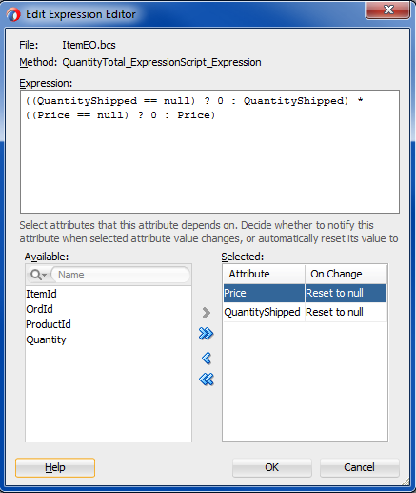
Task: Click the single right arrow shuttle icon
Action: (207, 313)
